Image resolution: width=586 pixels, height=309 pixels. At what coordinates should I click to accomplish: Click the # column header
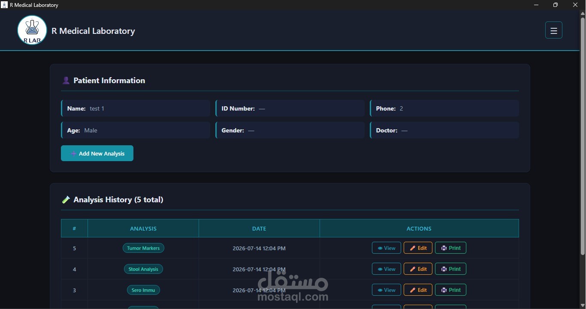click(x=74, y=228)
